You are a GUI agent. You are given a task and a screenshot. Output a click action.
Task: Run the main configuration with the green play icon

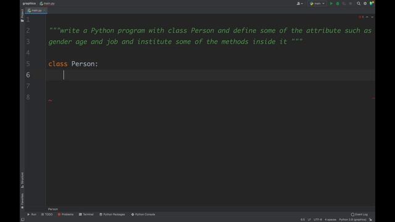331,4
